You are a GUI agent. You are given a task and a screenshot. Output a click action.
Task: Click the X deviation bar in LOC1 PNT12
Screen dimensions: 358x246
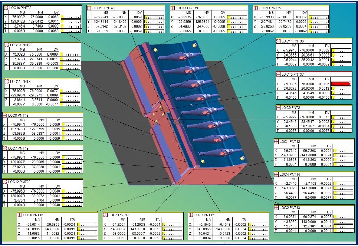click(344, 151)
